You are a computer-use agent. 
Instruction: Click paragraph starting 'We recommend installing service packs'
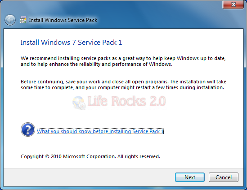pos(123,61)
